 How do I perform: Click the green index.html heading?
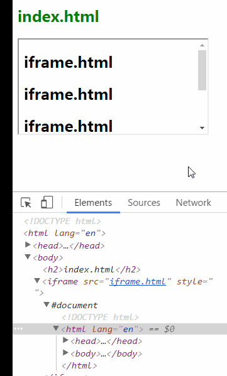coord(58,16)
